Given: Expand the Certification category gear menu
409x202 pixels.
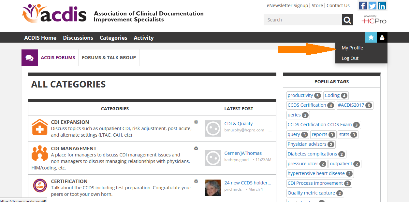Looking at the screenshot, I should 196,181.
